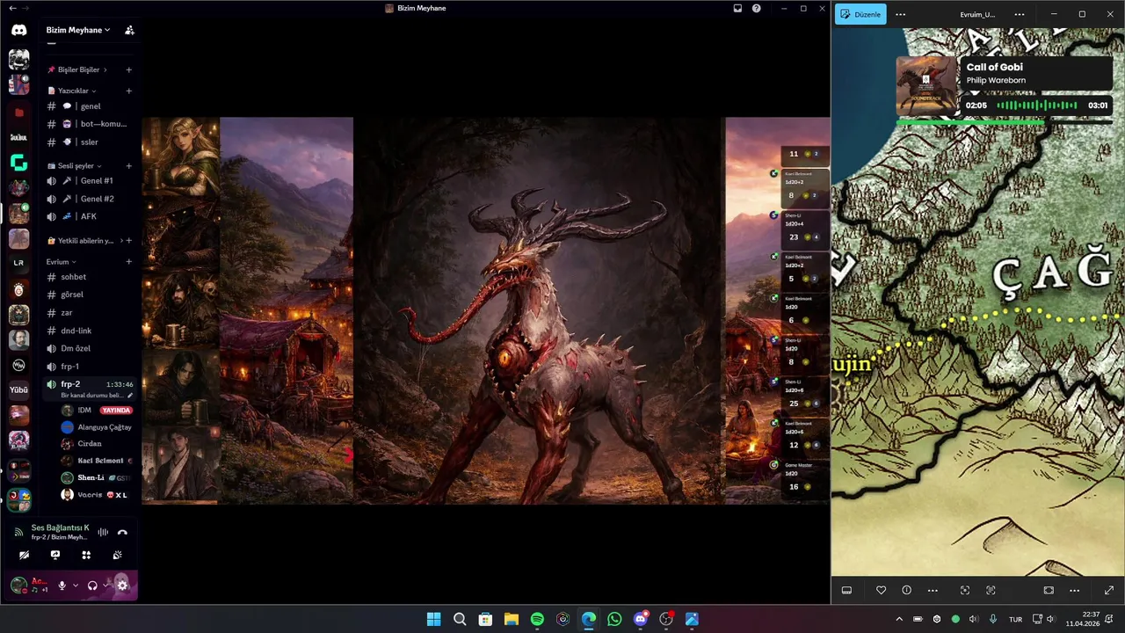This screenshot has height=633, width=1125.
Task: Open headphones output options arrow
Action: [106, 586]
